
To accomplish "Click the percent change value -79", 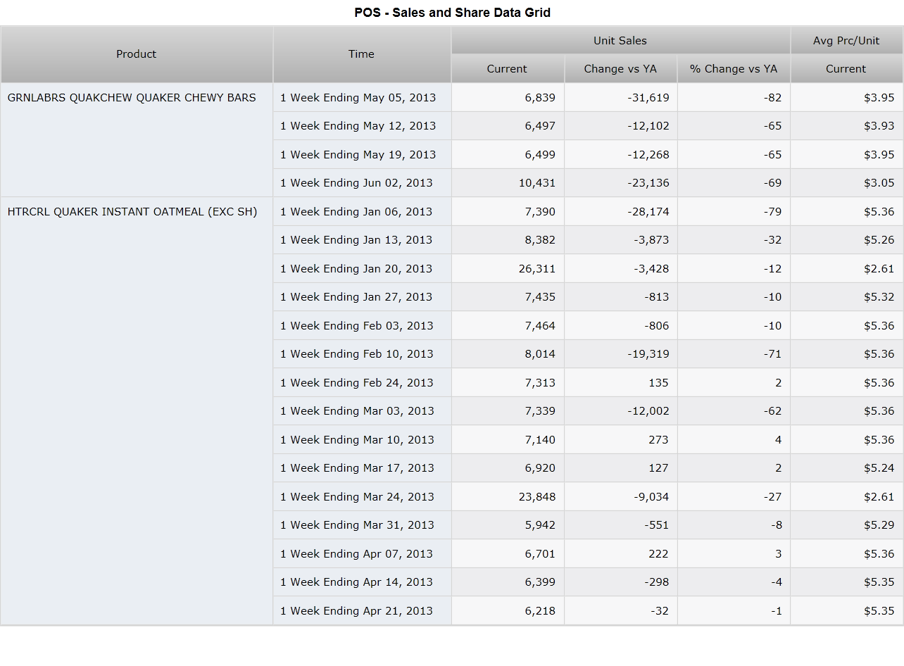I will click(772, 212).
